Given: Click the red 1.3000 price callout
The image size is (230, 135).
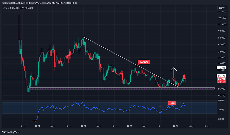Looking at the screenshot, I should pyautogui.click(x=143, y=62).
